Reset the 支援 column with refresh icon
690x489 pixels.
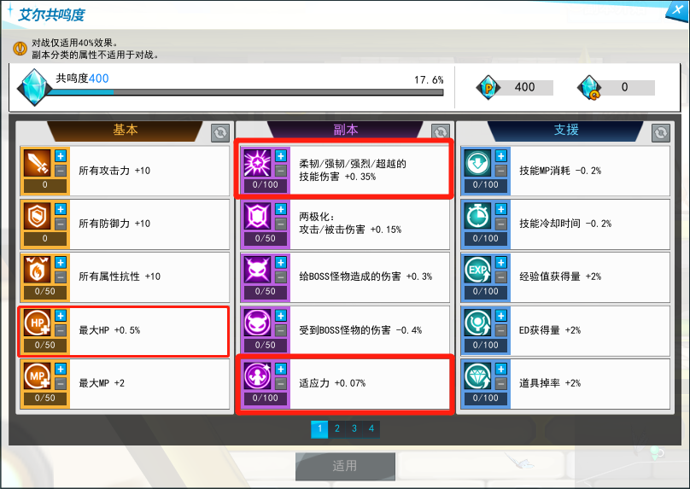coord(660,133)
